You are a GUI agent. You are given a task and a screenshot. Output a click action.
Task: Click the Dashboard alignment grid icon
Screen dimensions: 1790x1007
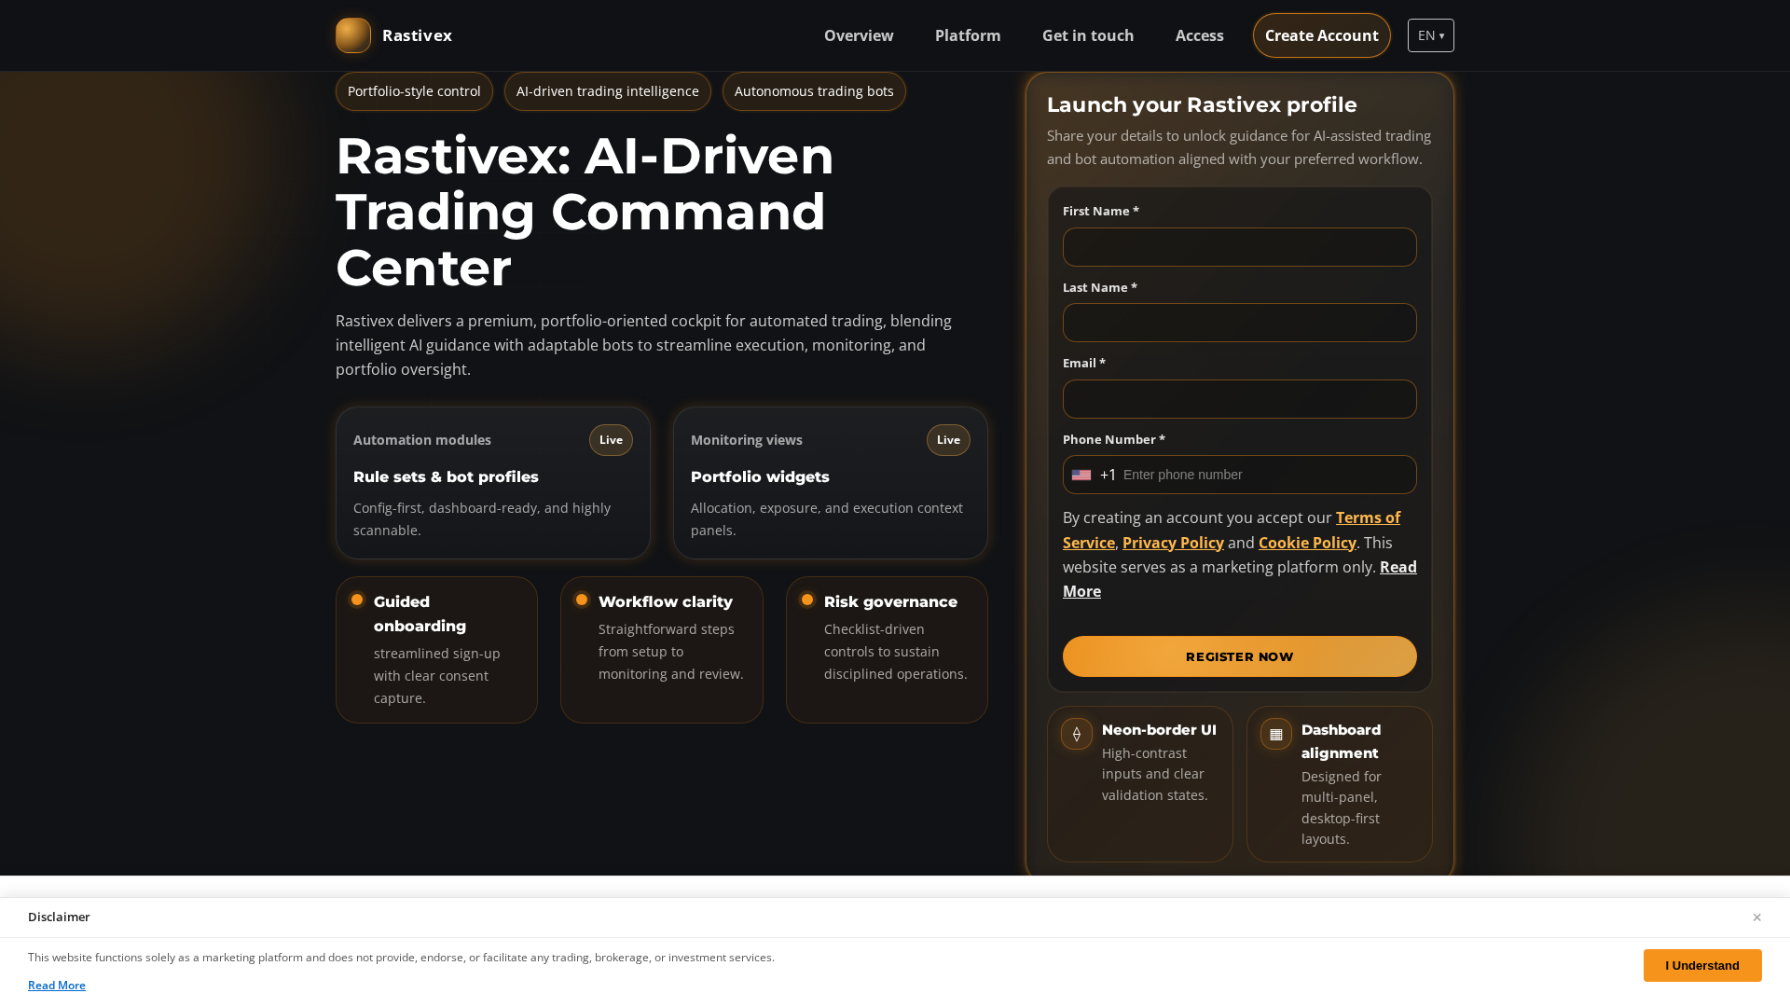tap(1276, 734)
